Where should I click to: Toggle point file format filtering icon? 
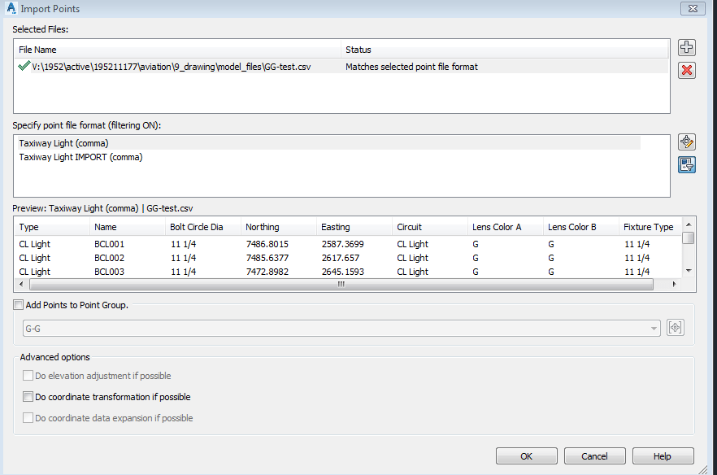point(687,164)
